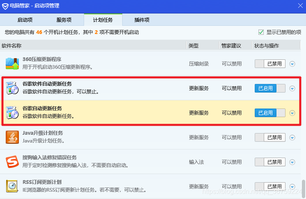
Task: Click the 状态与操作 column header
Action: 276,46
